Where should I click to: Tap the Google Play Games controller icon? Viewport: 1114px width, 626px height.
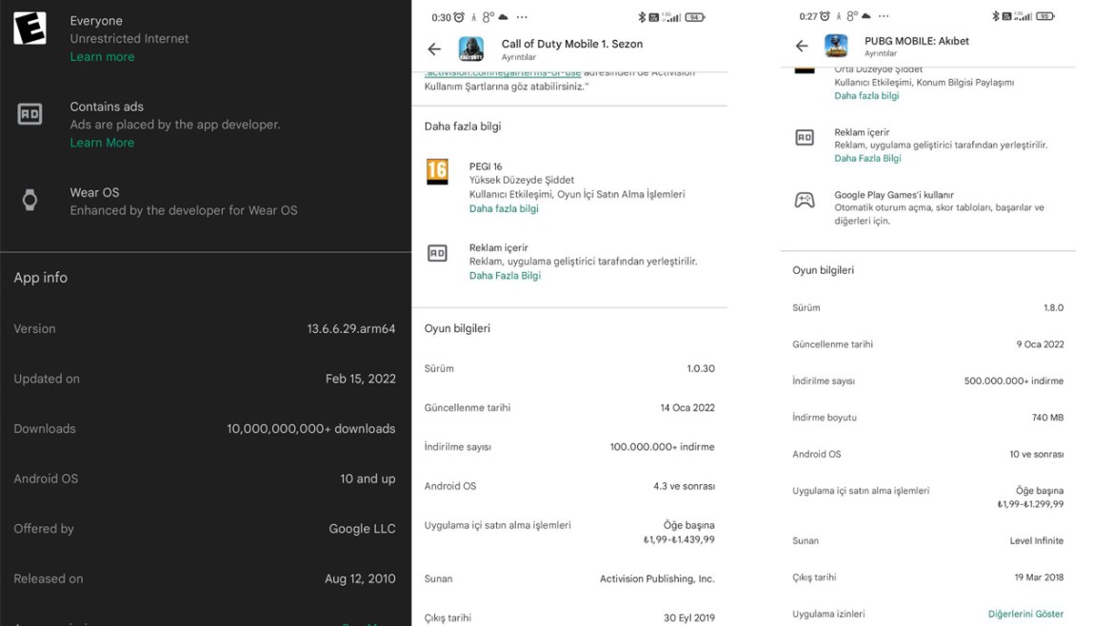point(805,200)
